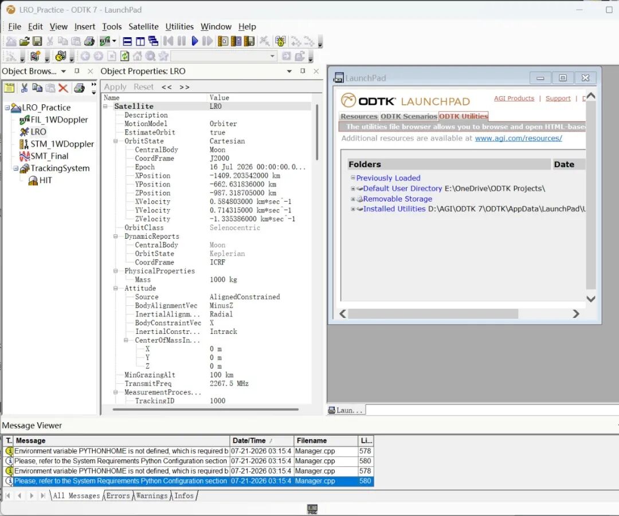This screenshot has height=516, width=619.
Task: Delete object with red X icon
Action: pos(63,88)
